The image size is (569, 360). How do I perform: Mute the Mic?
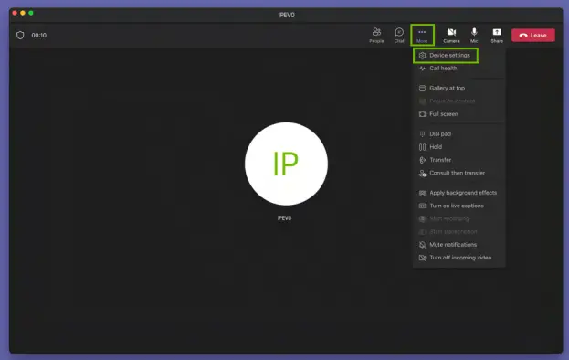[x=474, y=36]
